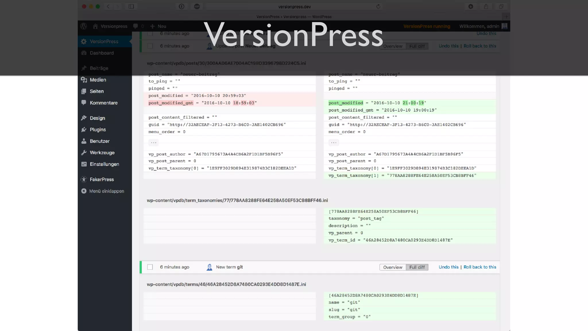588x331 pixels.
Task: Click the Kommentare speech bubble icon
Action: (84, 103)
